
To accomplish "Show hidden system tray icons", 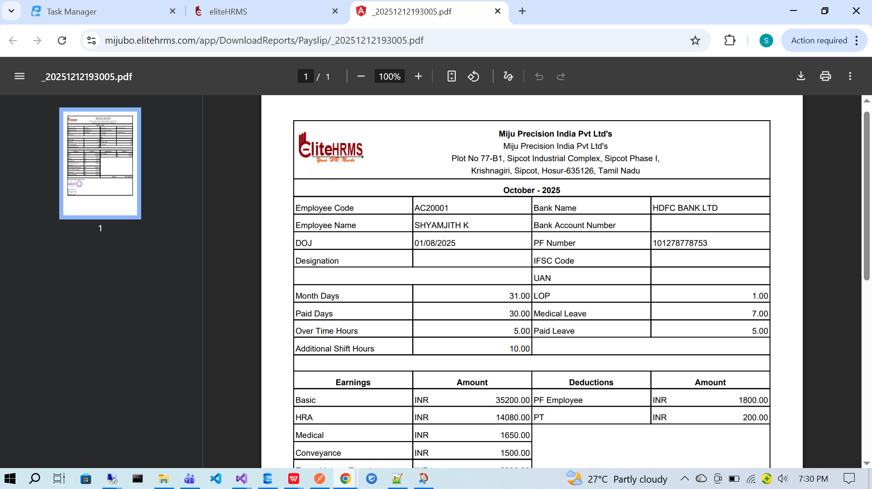I will 684,479.
